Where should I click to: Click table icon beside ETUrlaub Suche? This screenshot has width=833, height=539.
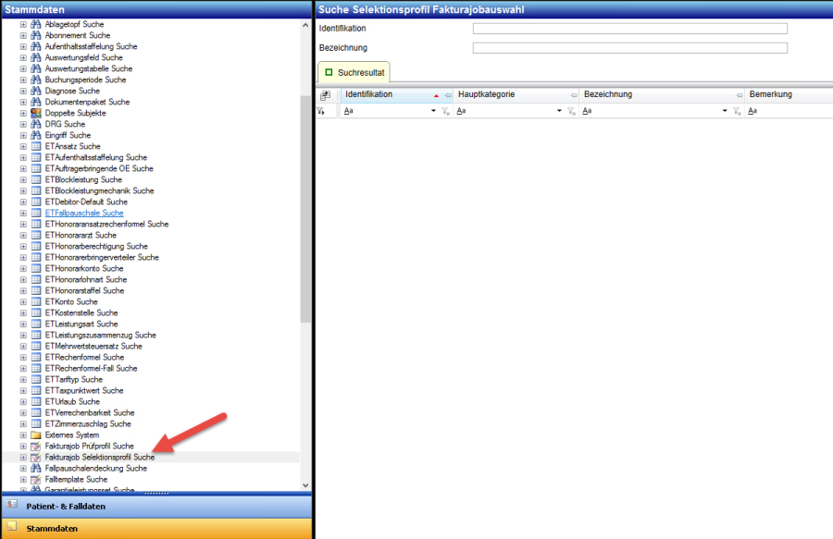pyautogui.click(x=35, y=401)
